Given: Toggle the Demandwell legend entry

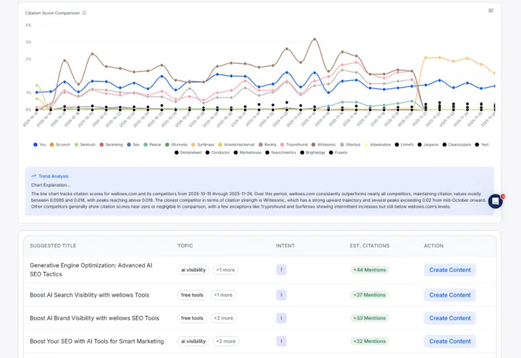Looking at the screenshot, I should pos(187,153).
